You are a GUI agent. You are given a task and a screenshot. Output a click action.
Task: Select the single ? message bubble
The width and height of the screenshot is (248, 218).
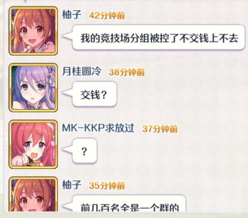click(x=85, y=151)
